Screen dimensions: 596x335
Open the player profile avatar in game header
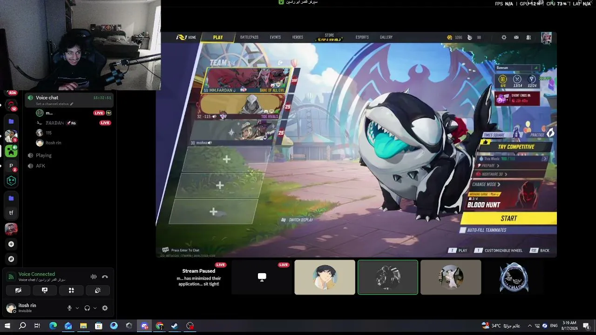point(546,38)
